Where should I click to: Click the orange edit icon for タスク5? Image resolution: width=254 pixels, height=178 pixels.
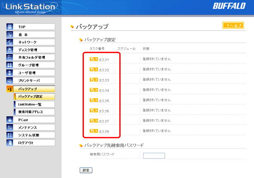[x=94, y=100]
